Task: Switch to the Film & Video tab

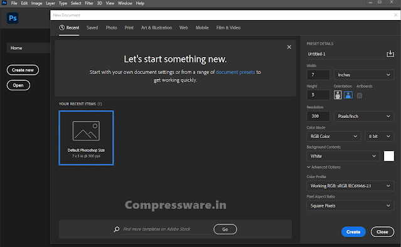Action: [228, 28]
